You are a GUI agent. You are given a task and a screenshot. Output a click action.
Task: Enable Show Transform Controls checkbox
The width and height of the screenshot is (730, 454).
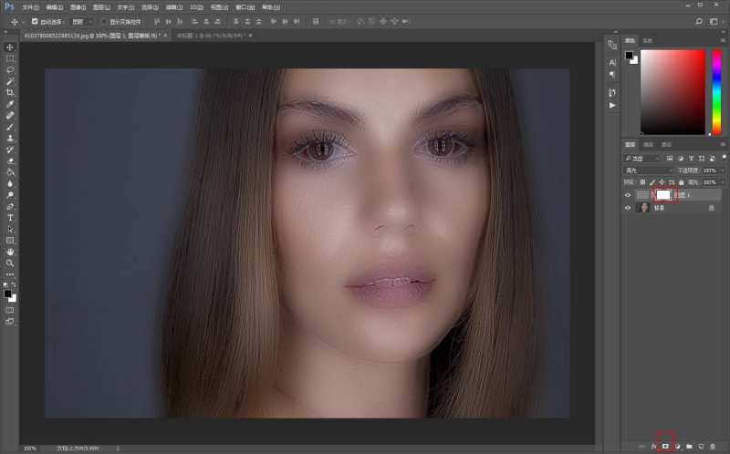pyautogui.click(x=104, y=21)
